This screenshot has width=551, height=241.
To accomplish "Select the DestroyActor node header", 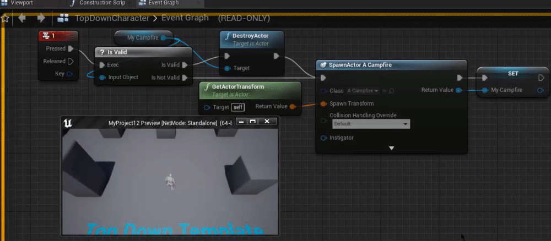I will (252, 39).
